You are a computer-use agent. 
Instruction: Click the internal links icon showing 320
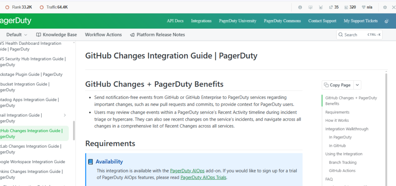(346, 7)
